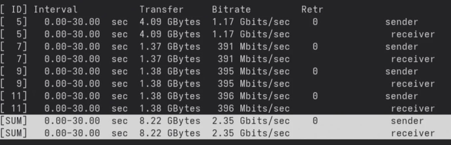Click the Bitrate column header text

(x=231, y=10)
